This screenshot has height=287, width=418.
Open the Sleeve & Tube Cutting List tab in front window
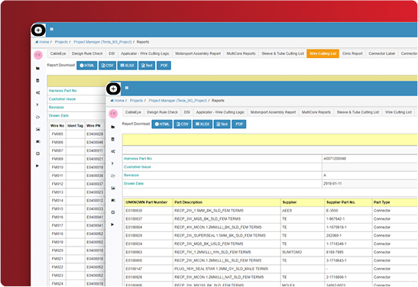click(358, 112)
